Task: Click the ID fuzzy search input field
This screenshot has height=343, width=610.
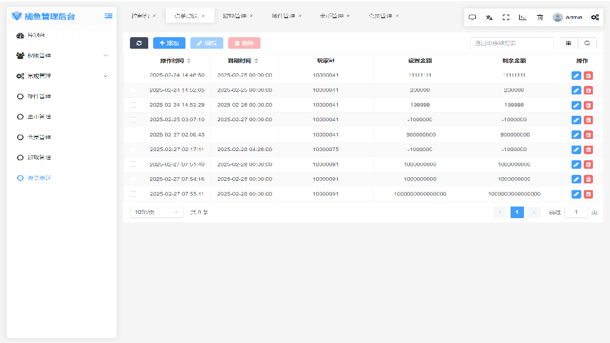Action: coord(512,43)
